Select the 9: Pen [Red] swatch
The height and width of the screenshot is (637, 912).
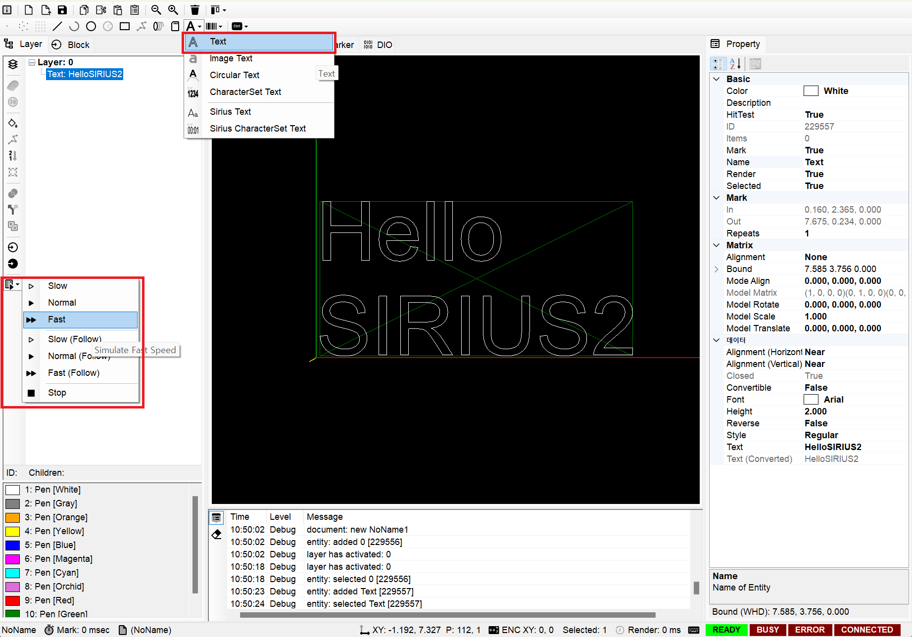12,601
